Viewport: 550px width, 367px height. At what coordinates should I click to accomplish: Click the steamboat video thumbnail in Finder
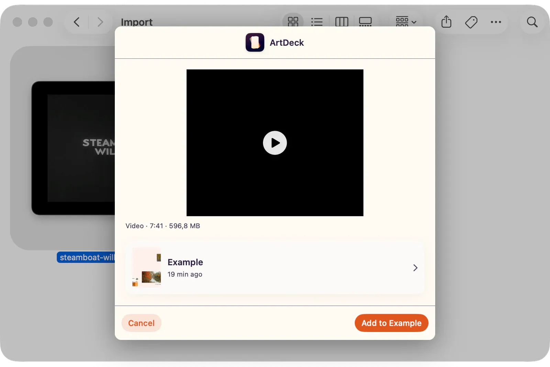73,148
